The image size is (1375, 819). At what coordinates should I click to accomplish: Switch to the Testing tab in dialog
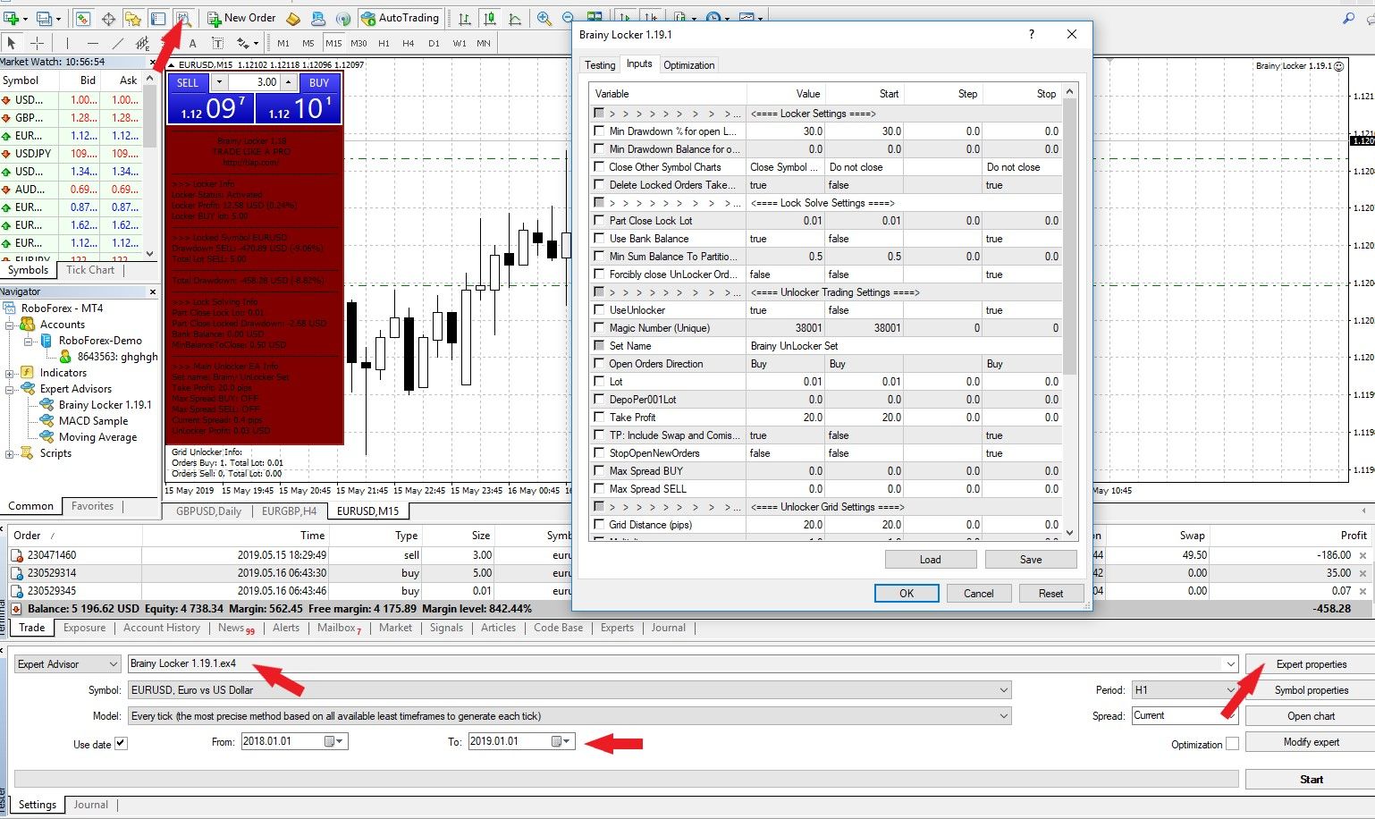(x=600, y=65)
